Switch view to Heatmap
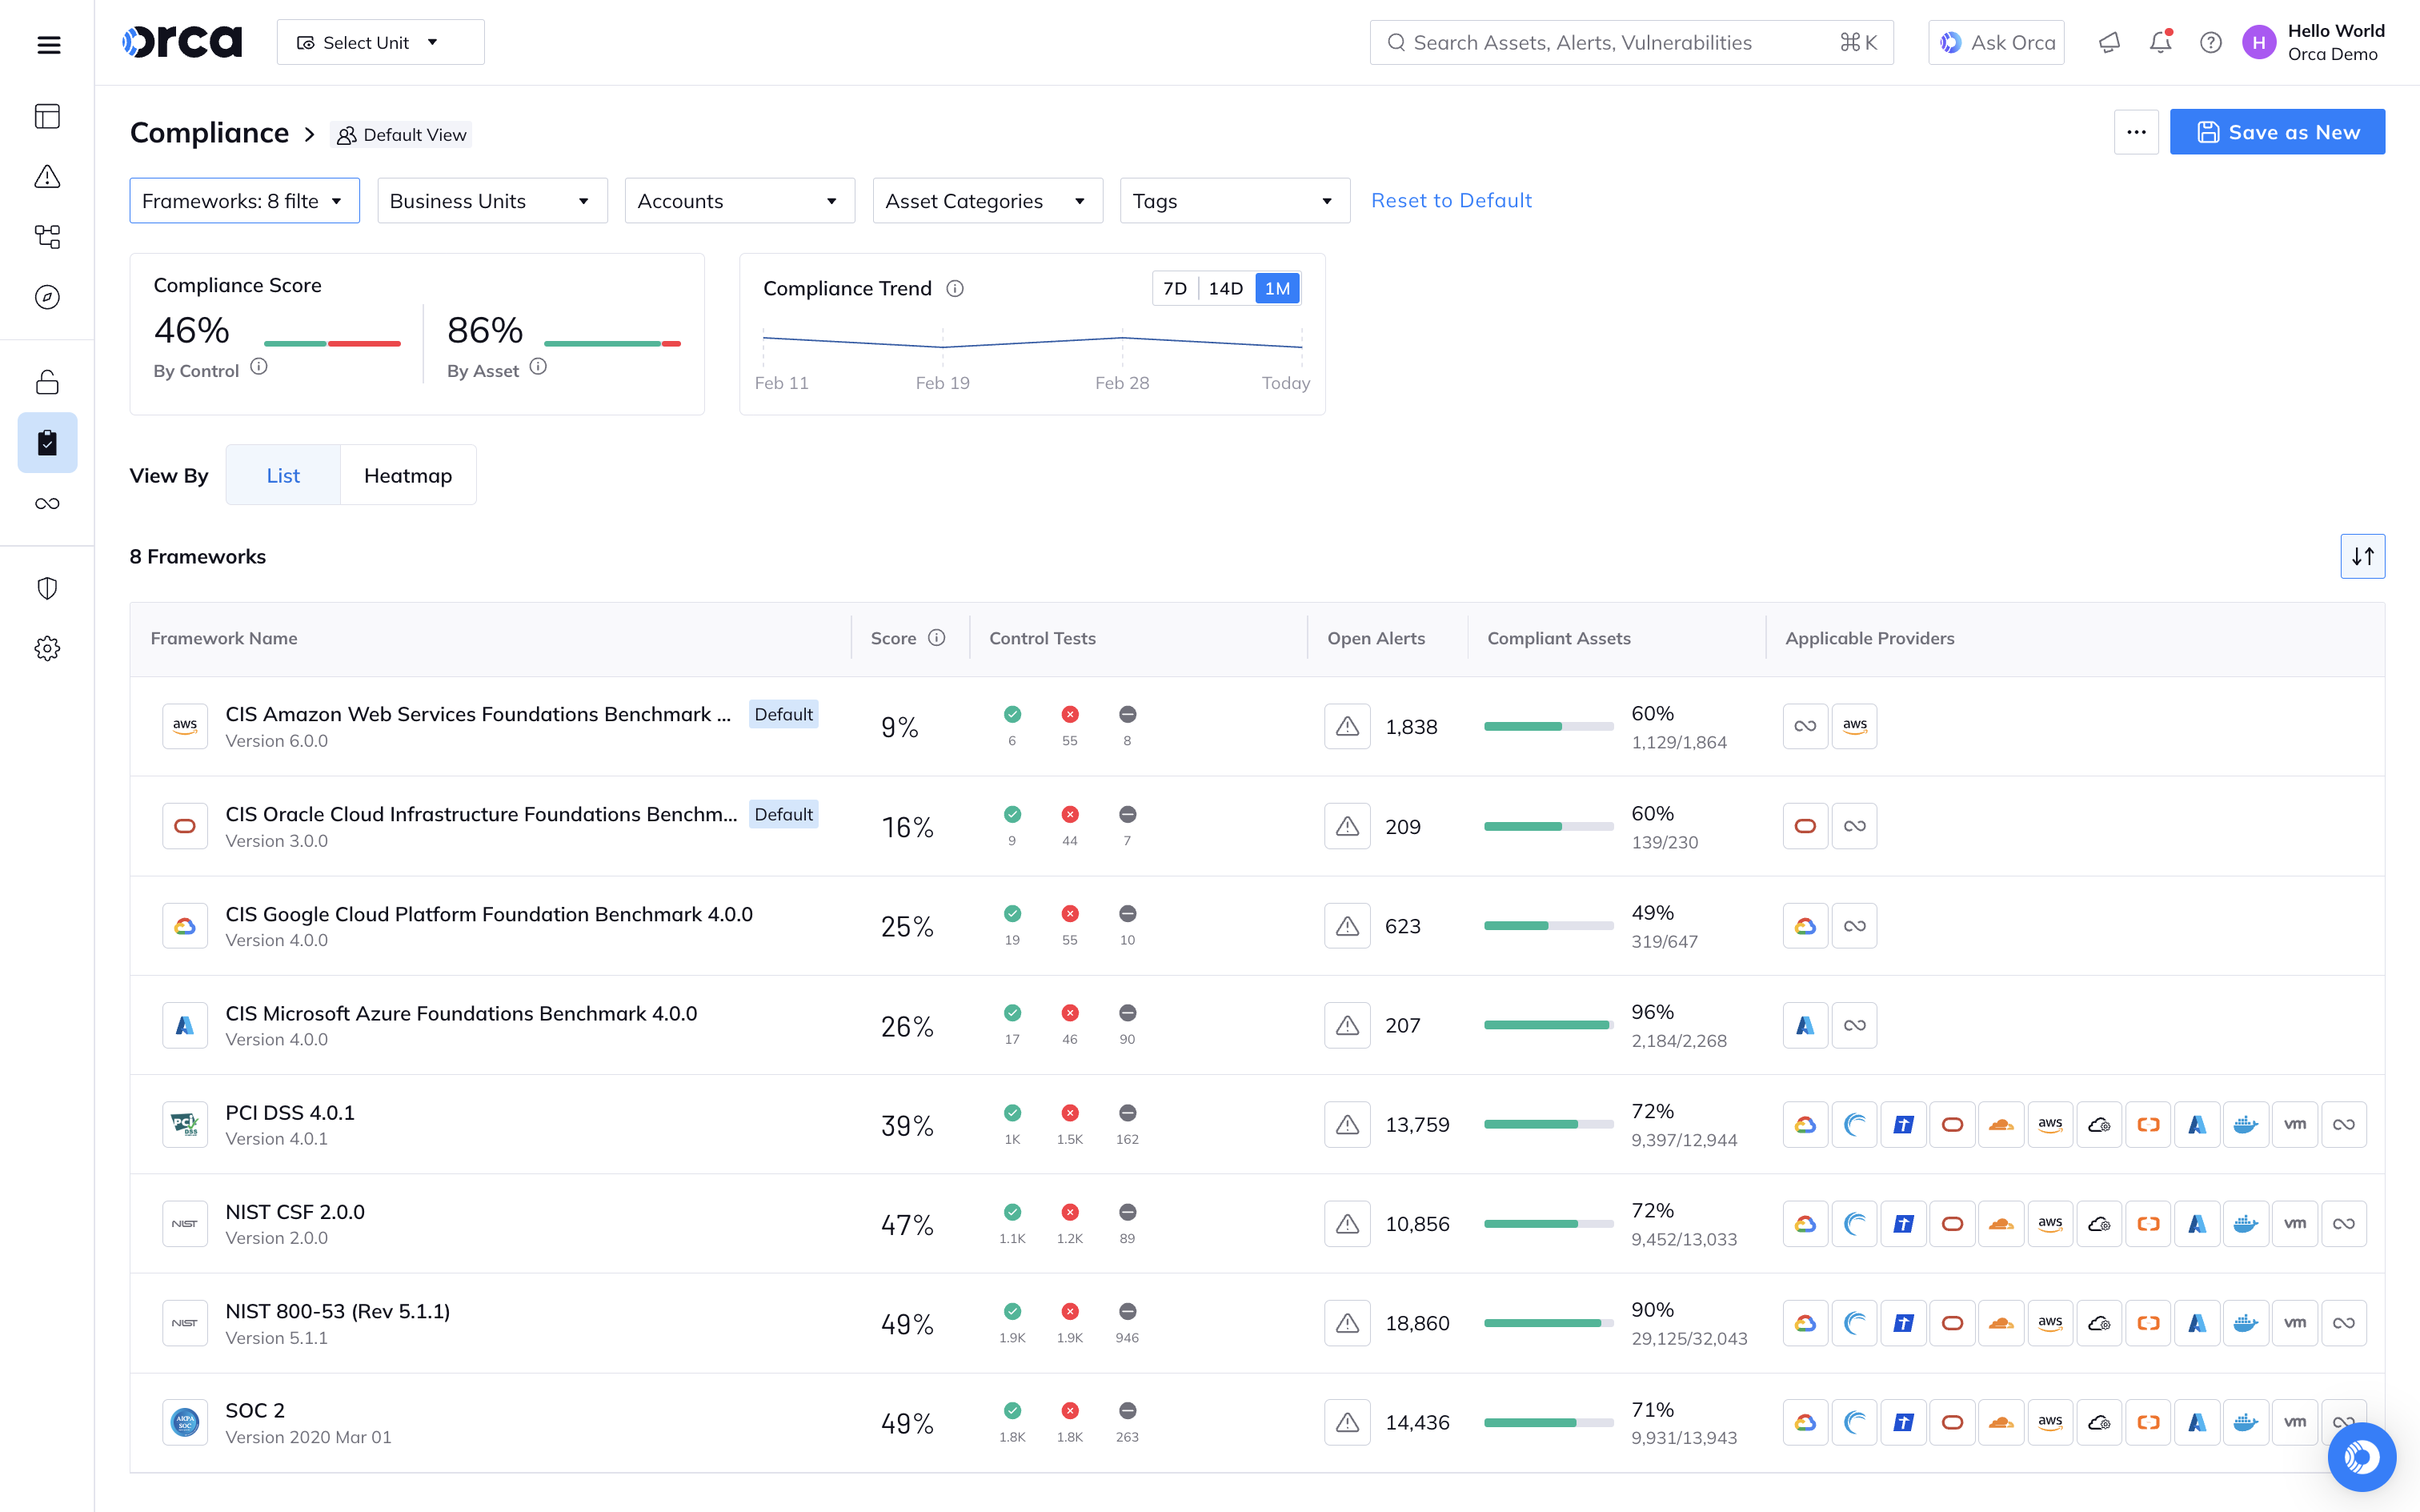The height and width of the screenshot is (1512, 2420). pos(408,475)
